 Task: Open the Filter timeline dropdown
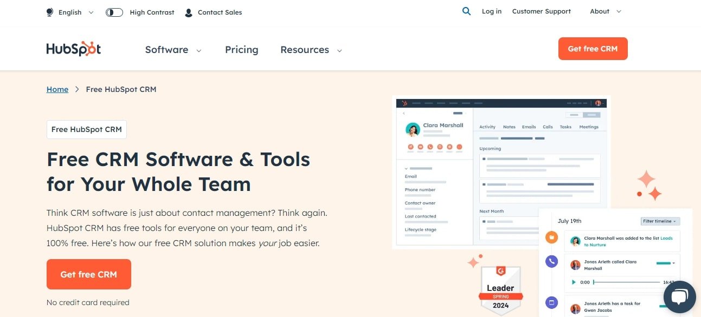pos(660,221)
